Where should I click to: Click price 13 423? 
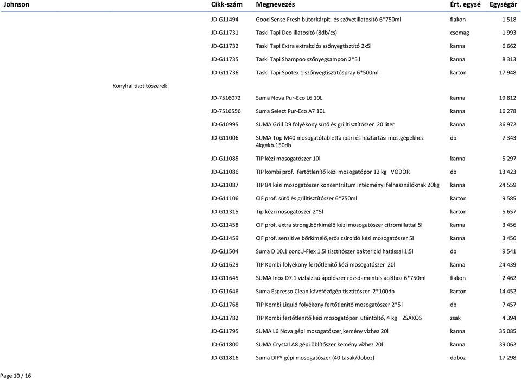point(508,172)
